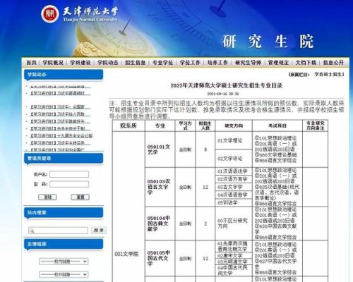Select the 培养工作 navigation item

[217, 63]
